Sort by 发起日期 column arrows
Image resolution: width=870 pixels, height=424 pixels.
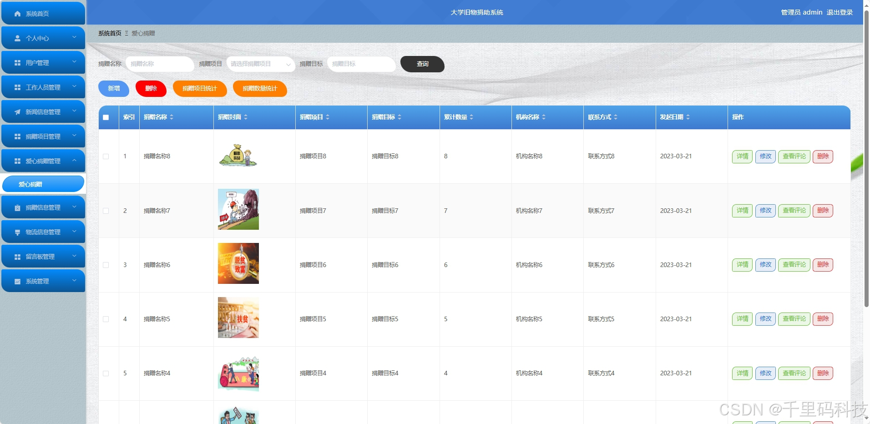688,117
